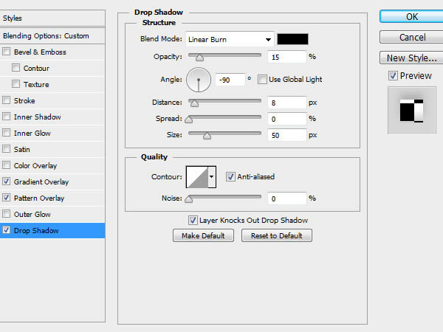The height and width of the screenshot is (332, 443).
Task: Open Blending Options: Custom
Action: [x=52, y=36]
